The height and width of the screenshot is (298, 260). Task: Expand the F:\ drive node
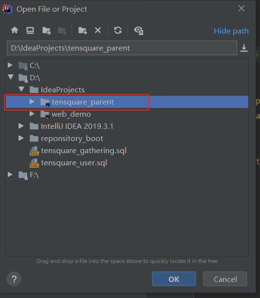click(x=10, y=175)
